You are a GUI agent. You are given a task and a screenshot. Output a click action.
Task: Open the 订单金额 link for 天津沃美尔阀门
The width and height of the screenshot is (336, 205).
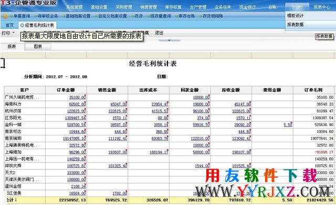(x=76, y=179)
